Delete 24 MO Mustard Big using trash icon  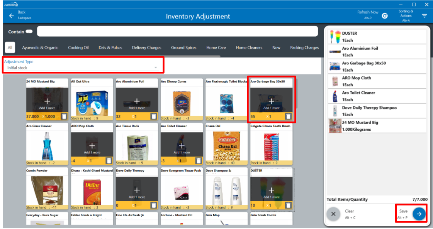[x=64, y=116]
